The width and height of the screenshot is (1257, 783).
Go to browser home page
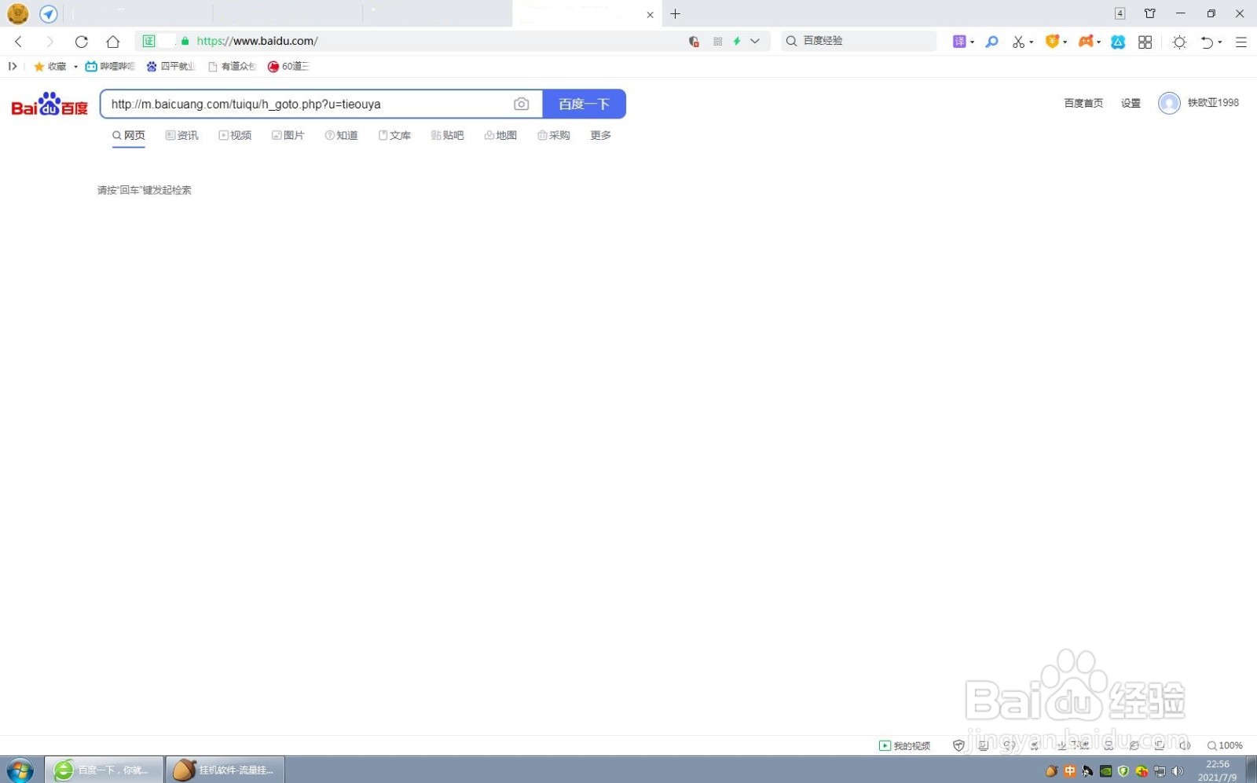coord(113,41)
